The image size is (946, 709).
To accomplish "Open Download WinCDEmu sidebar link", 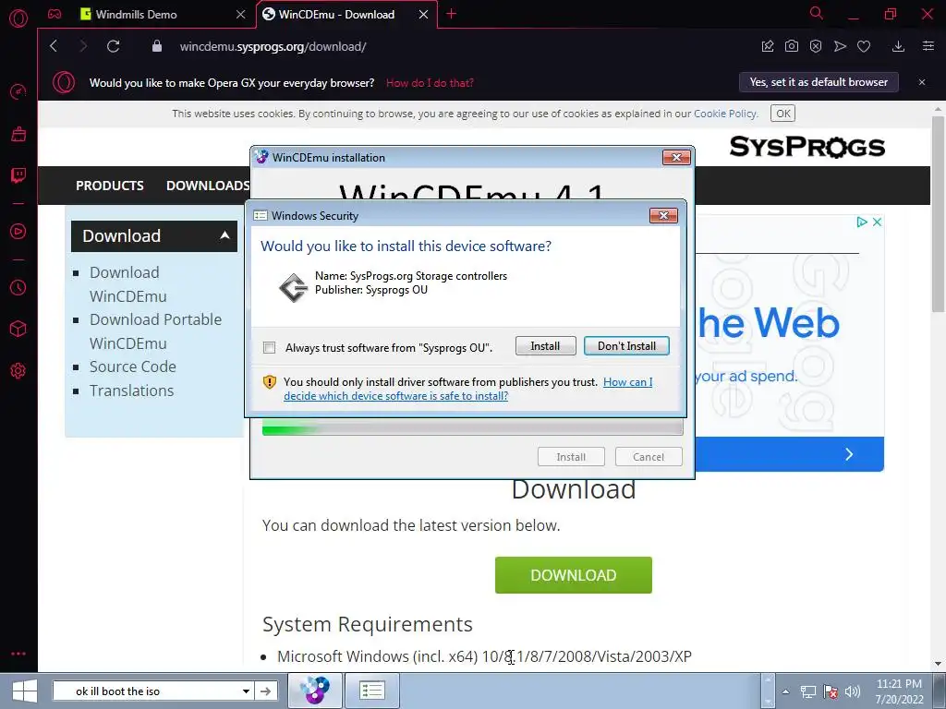I will pyautogui.click(x=127, y=284).
